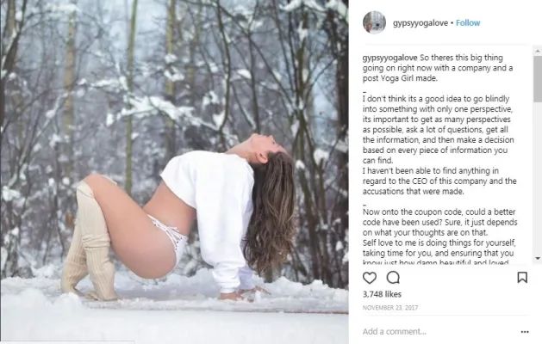Open gypsyyogalove username in post header
This screenshot has width=542, height=344.
(x=421, y=22)
